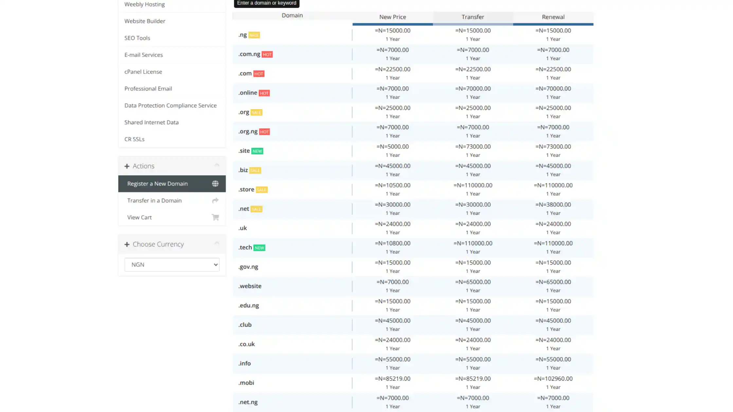
Task: Click the .gov.ng domain row label
Action: pyautogui.click(x=248, y=267)
